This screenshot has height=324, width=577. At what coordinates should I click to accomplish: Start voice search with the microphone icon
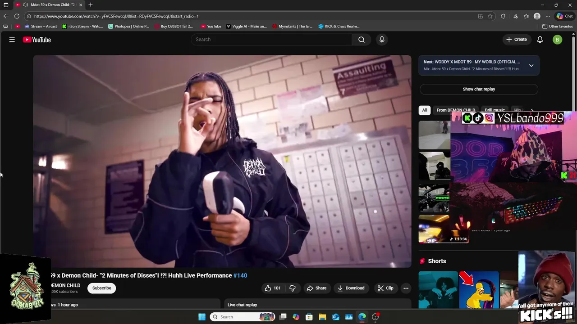(x=382, y=40)
